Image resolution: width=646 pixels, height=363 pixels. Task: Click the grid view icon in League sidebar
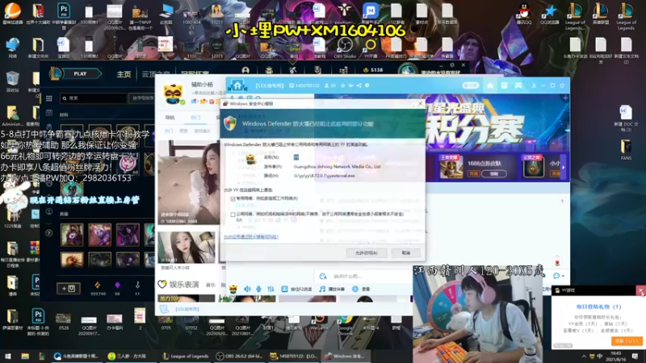pos(49,98)
